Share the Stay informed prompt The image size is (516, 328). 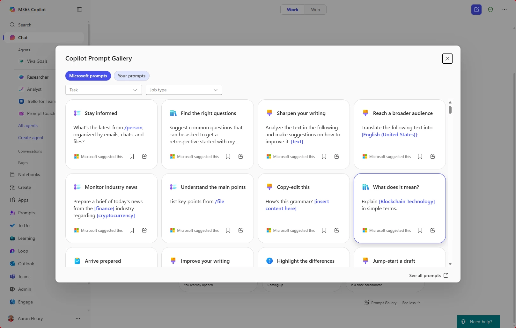pos(144,156)
